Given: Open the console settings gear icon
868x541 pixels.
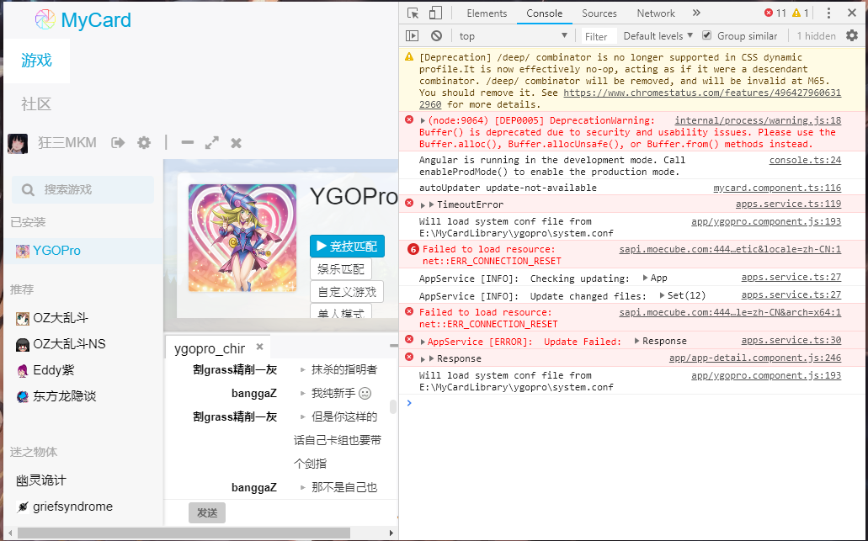Looking at the screenshot, I should pos(852,36).
